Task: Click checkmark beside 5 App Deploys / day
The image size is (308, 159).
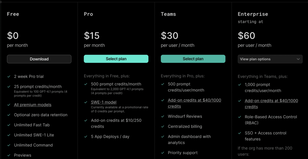Action: 86,136
